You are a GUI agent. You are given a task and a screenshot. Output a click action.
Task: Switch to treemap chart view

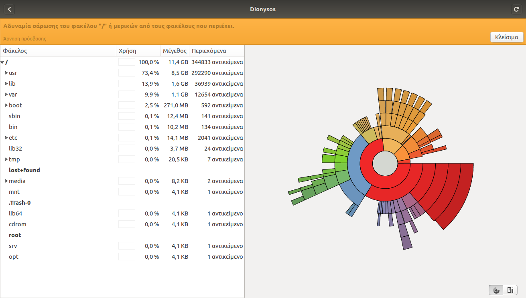pyautogui.click(x=510, y=290)
